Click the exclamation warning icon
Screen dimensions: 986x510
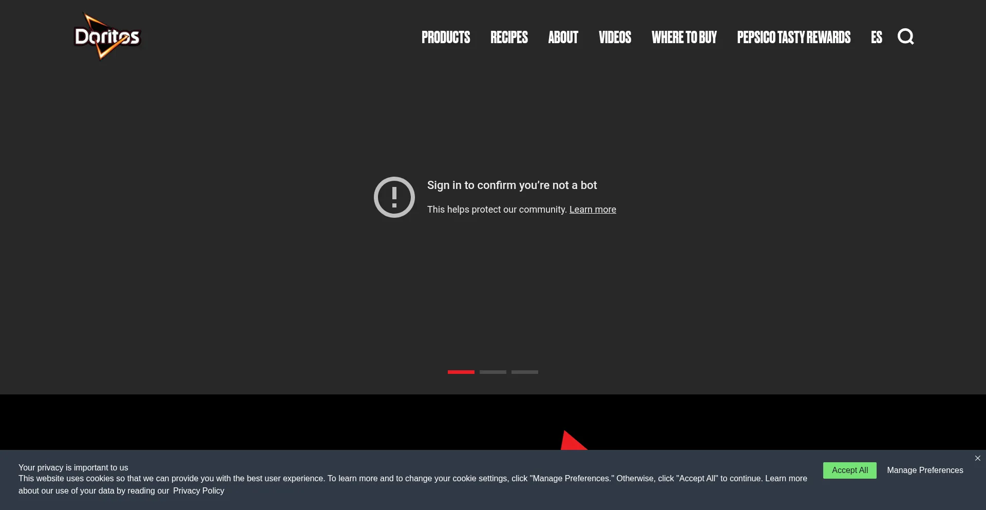[394, 197]
